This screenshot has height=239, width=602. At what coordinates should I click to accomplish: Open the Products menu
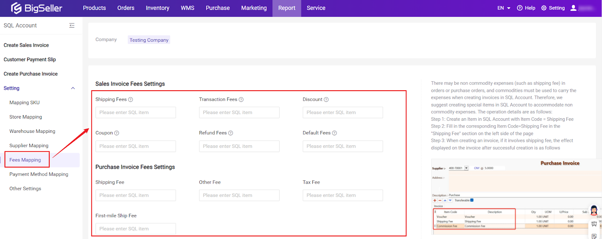pos(94,8)
